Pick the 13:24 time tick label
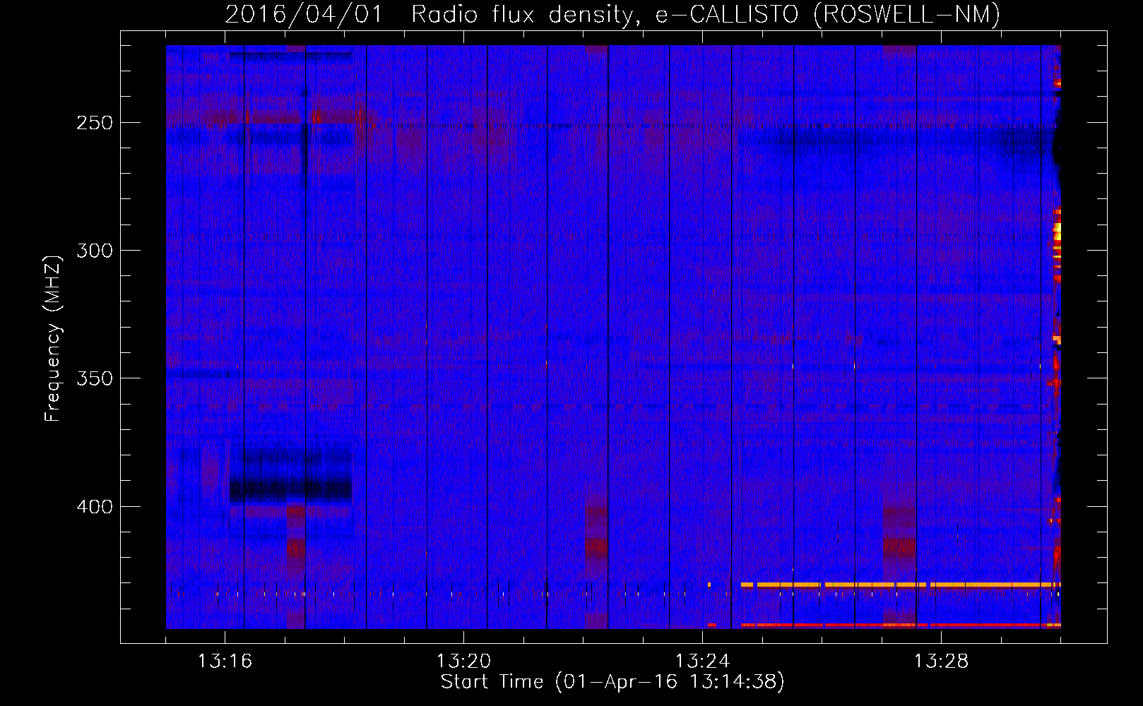Viewport: 1143px width, 706px height. coord(702,661)
